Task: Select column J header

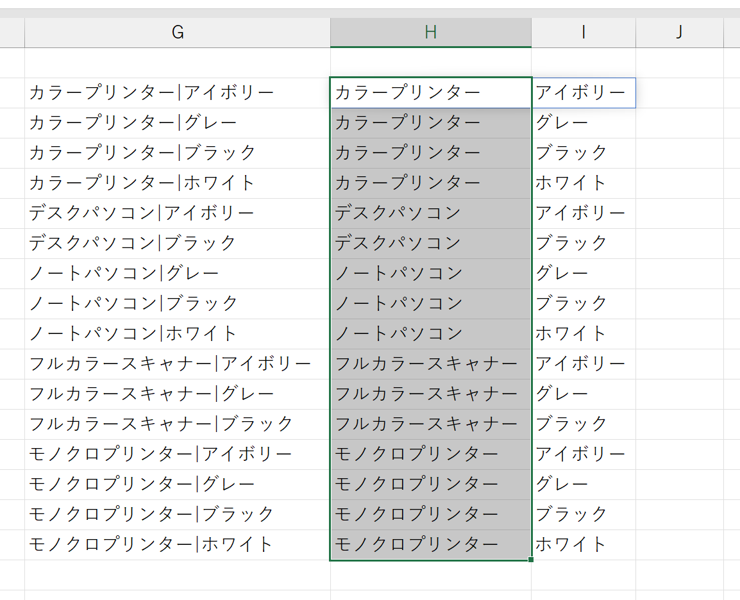Action: coord(680,33)
